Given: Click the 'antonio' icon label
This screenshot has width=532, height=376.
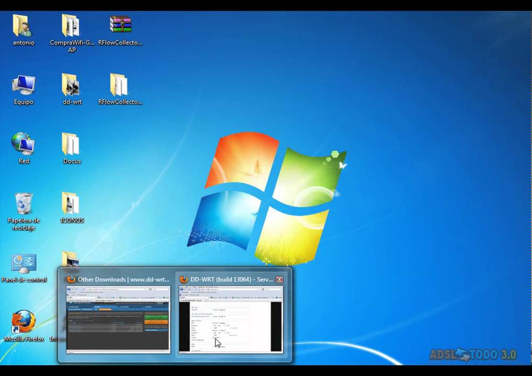Looking at the screenshot, I should tap(24, 43).
